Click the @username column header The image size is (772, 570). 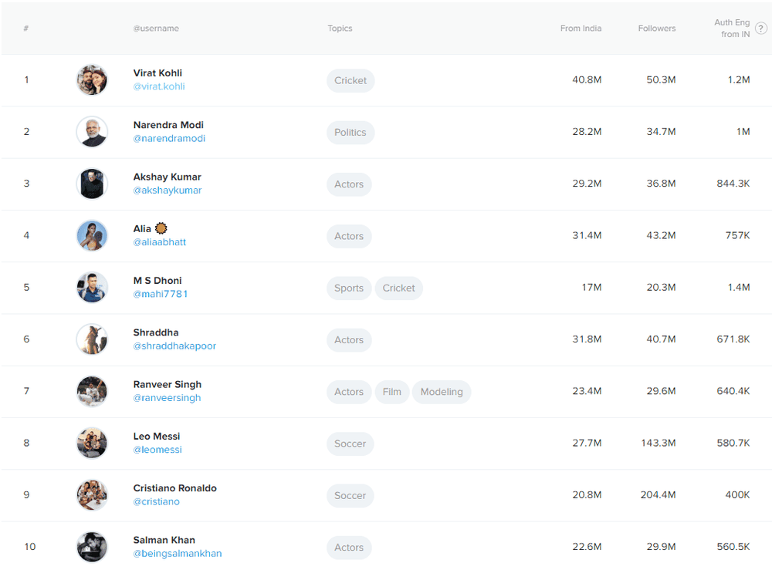(x=156, y=29)
